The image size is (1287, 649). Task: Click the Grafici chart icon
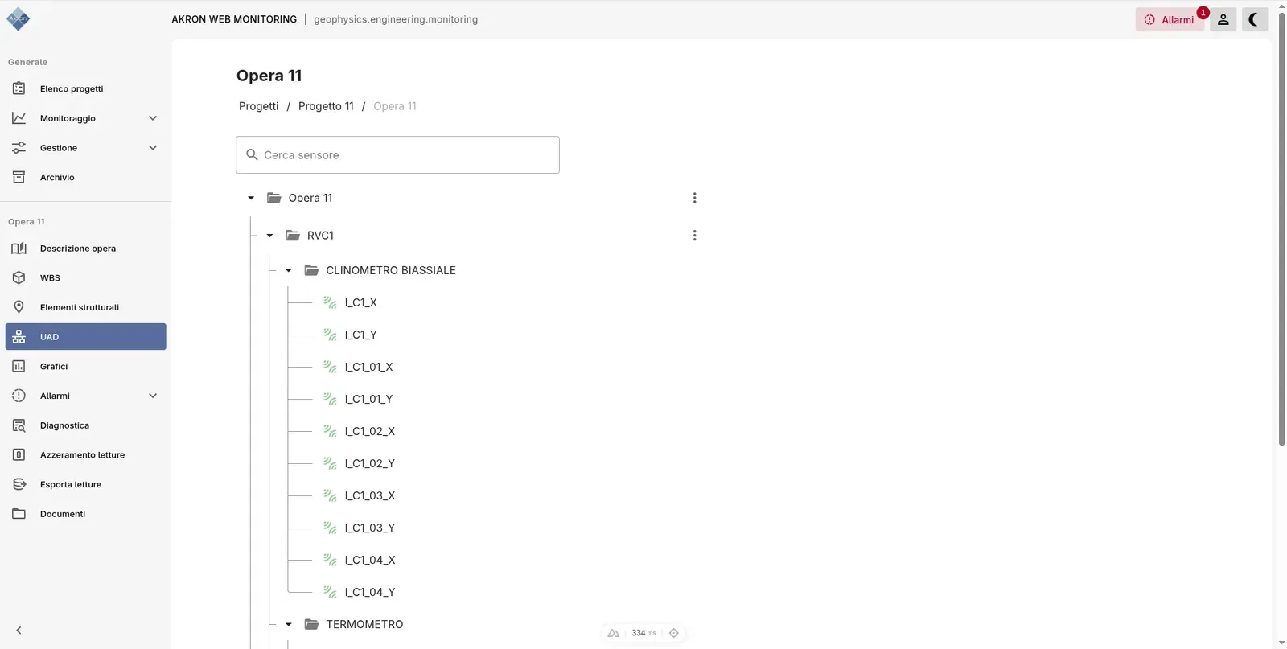19,366
